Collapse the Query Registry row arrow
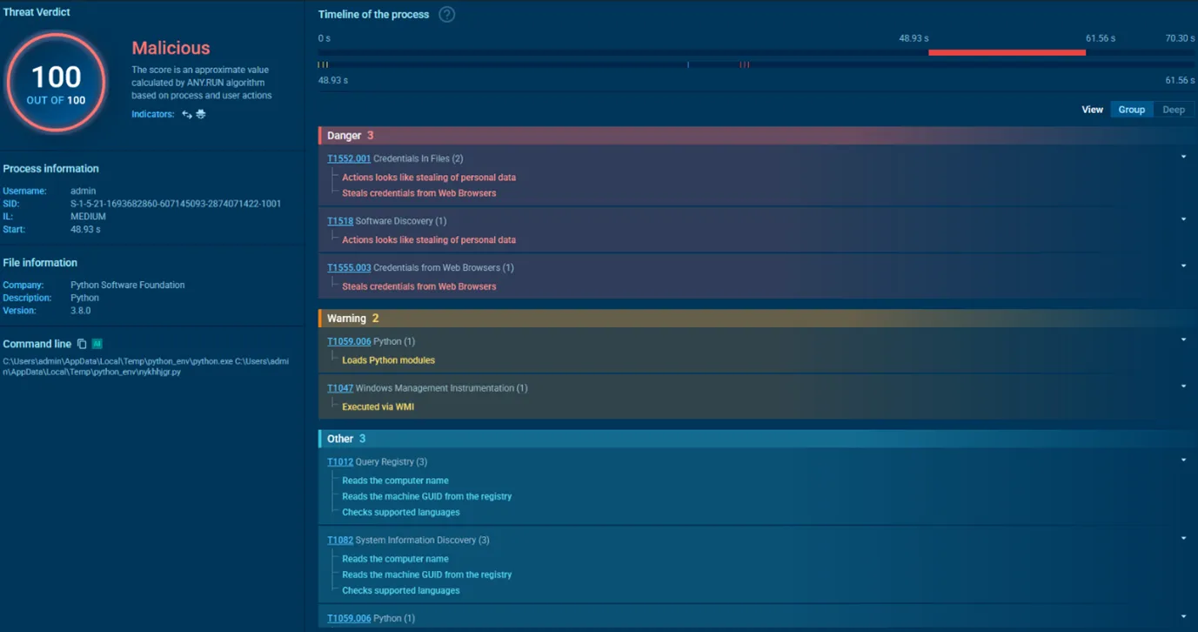1198x632 pixels. (x=1183, y=461)
